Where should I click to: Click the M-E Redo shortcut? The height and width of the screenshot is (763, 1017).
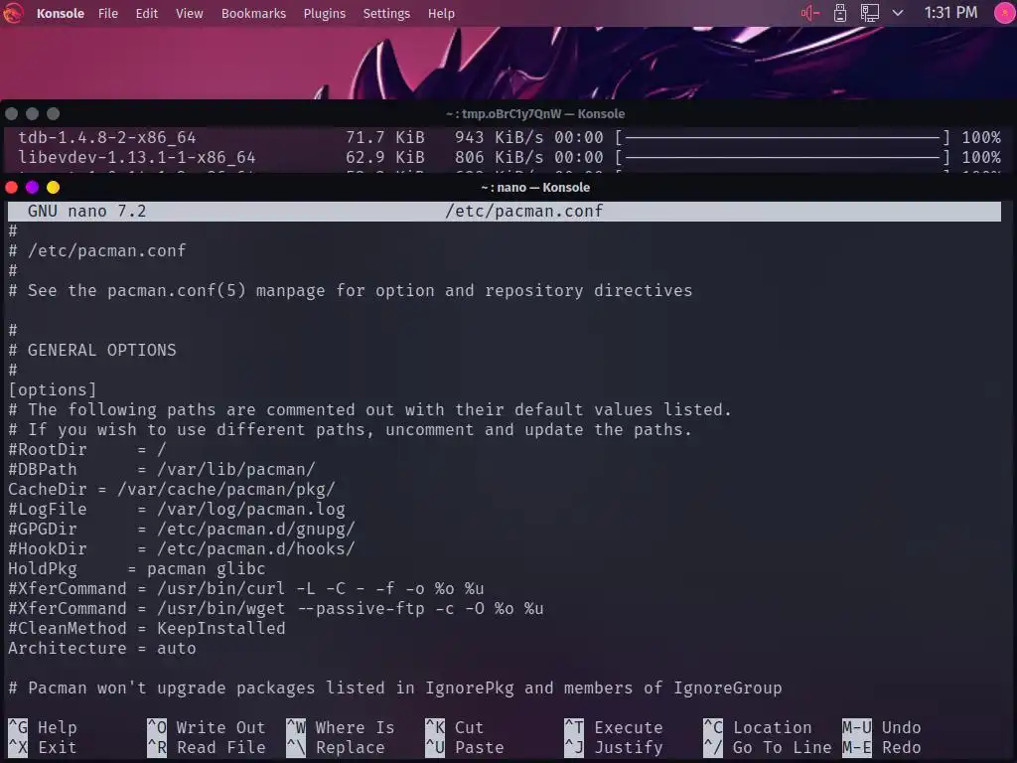pyautogui.click(x=882, y=747)
